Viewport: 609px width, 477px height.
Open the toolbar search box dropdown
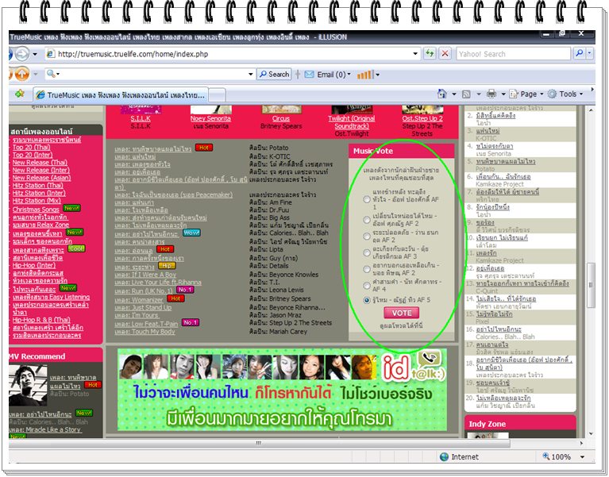tap(251, 74)
